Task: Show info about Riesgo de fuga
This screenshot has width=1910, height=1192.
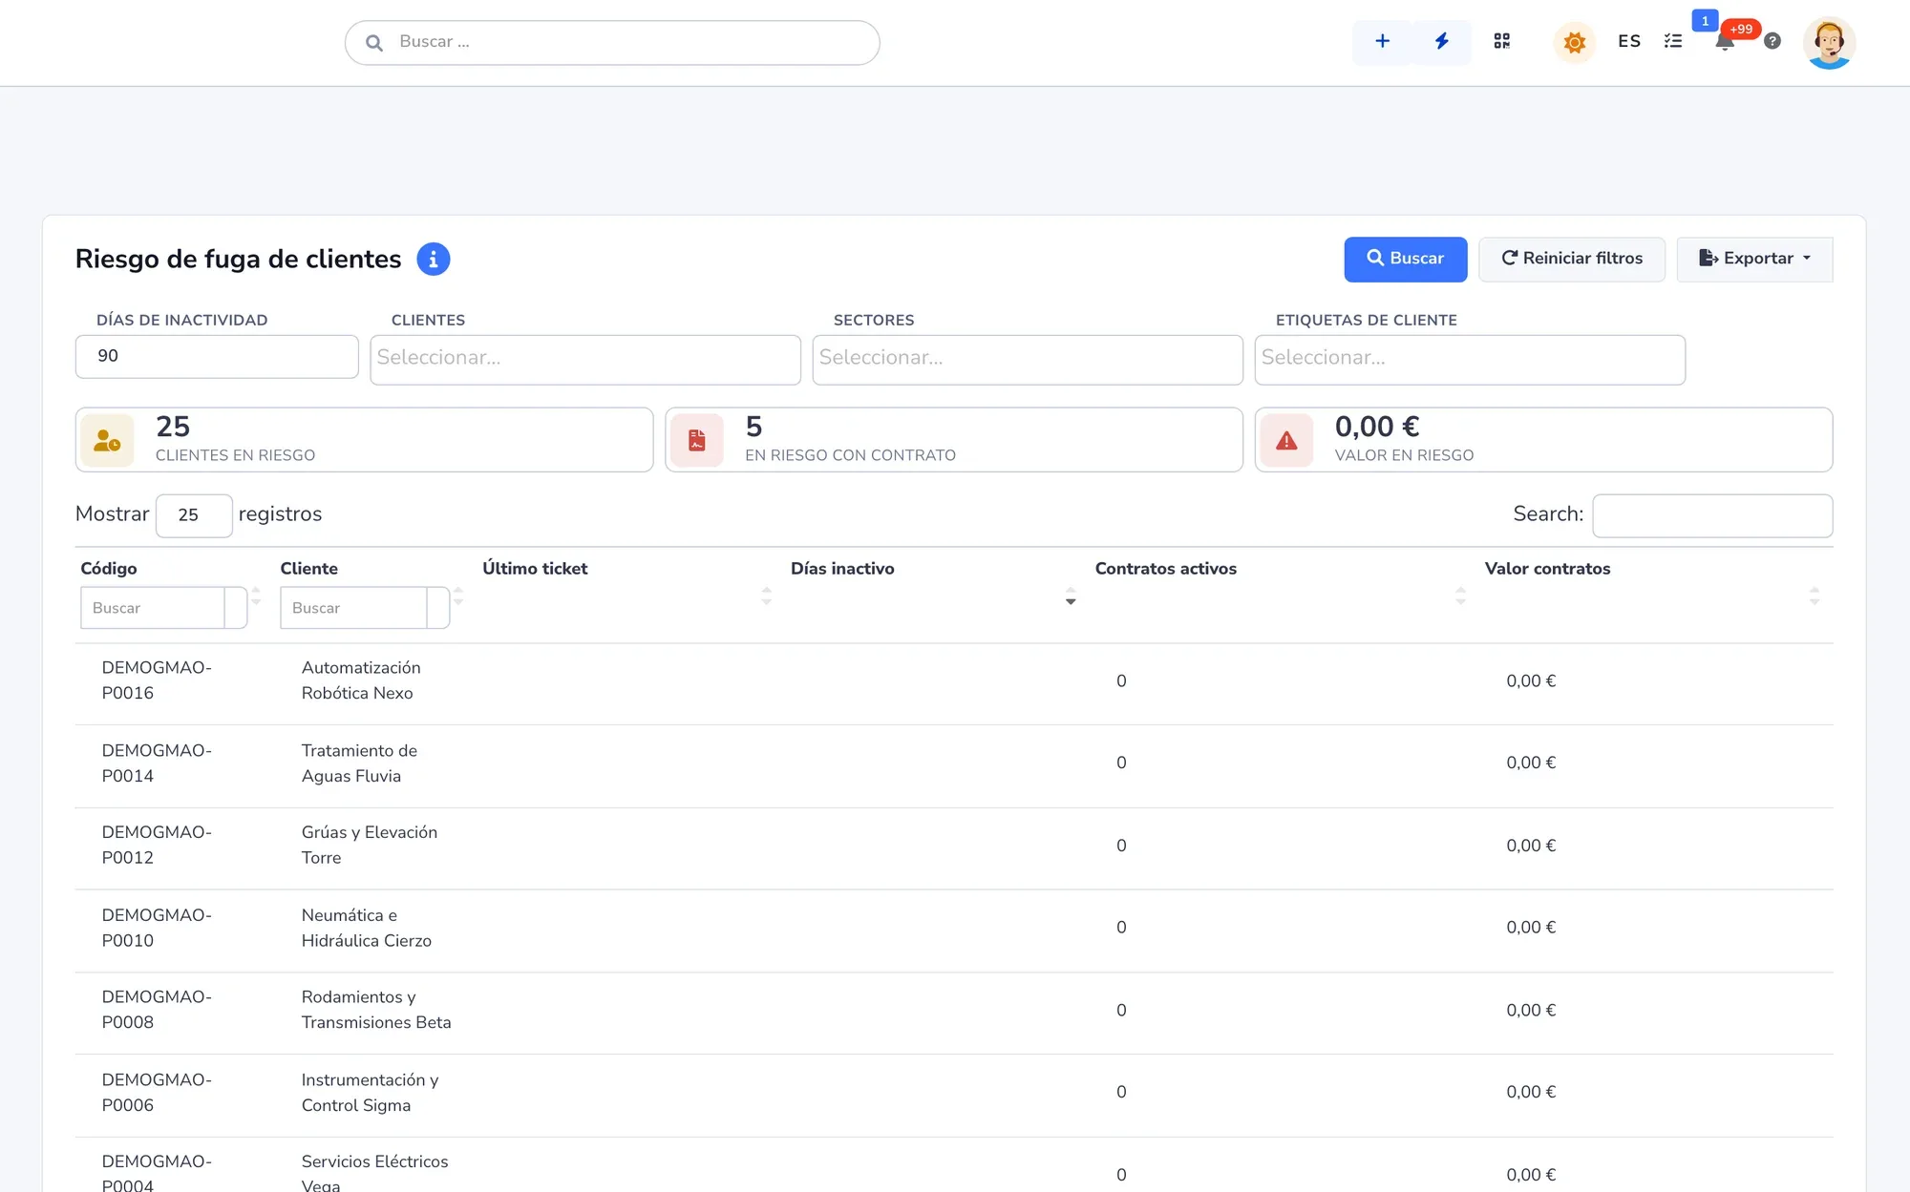Action: coord(433,259)
